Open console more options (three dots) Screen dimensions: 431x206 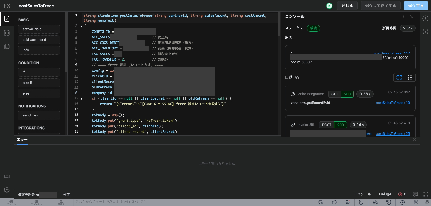click(403, 16)
